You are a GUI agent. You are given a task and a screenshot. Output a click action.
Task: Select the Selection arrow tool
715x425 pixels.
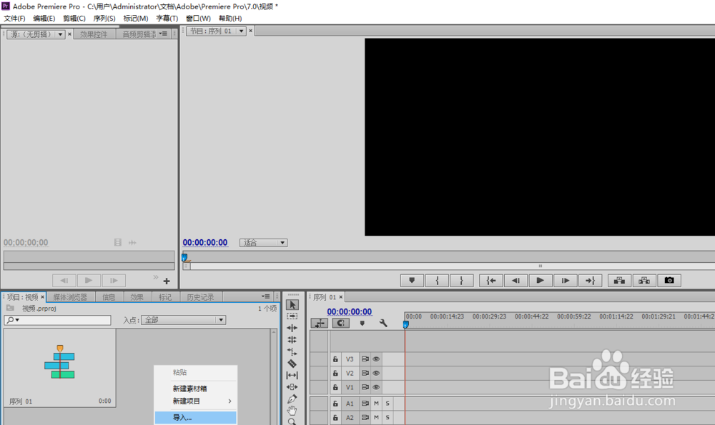tap(292, 304)
